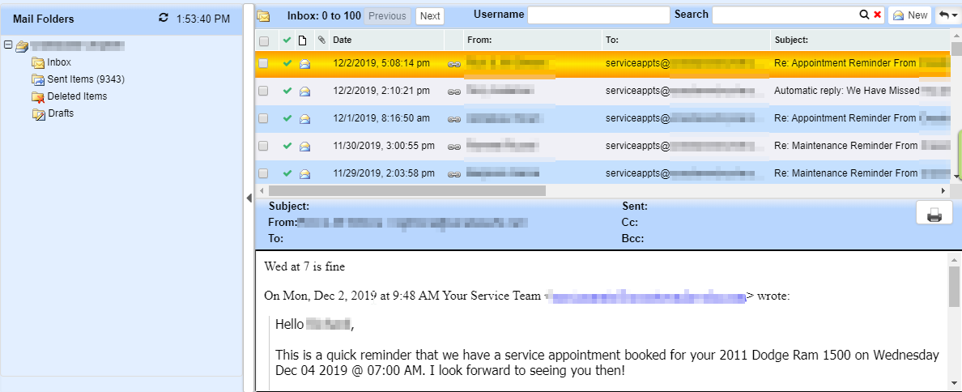Click the green checkmark on the 11/30/2019 row
Viewport: 962px width, 392px height.
(287, 146)
